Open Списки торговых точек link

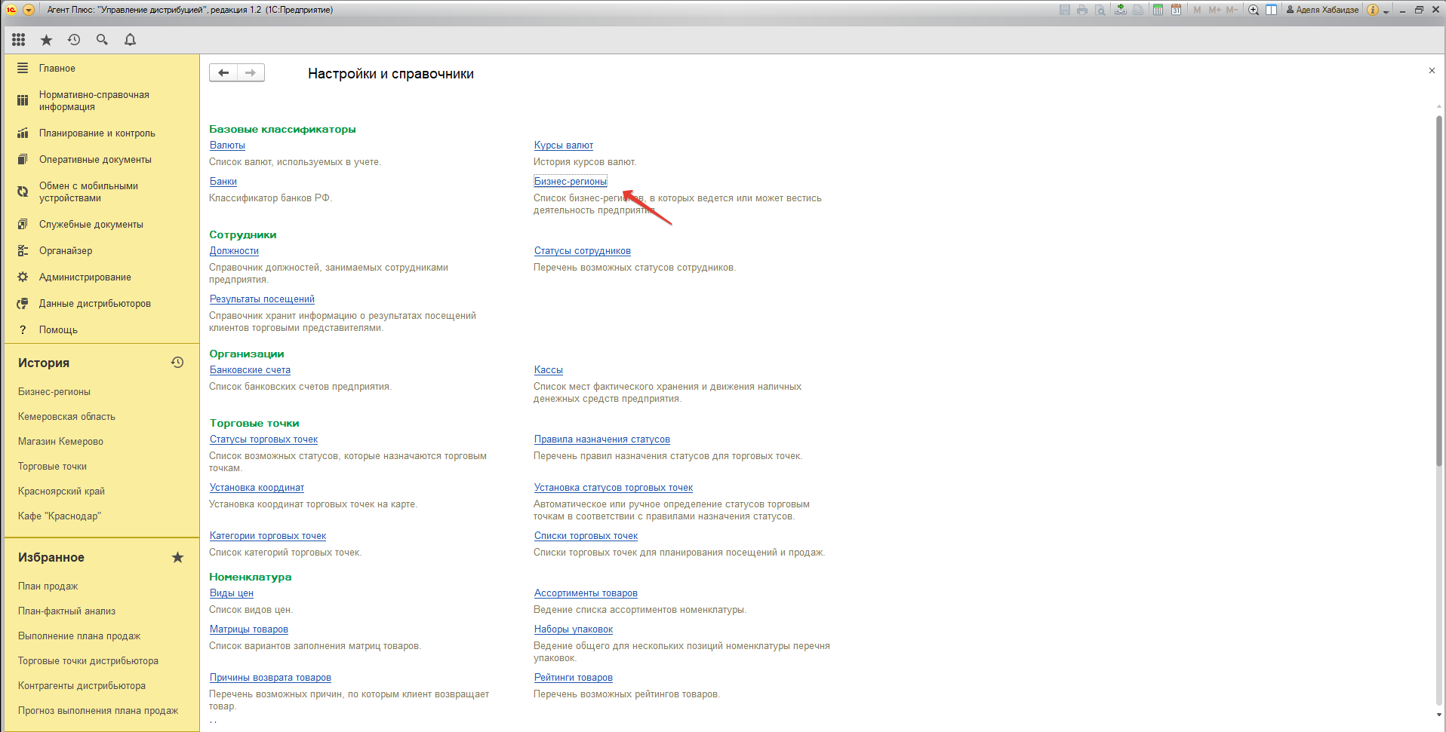586,535
